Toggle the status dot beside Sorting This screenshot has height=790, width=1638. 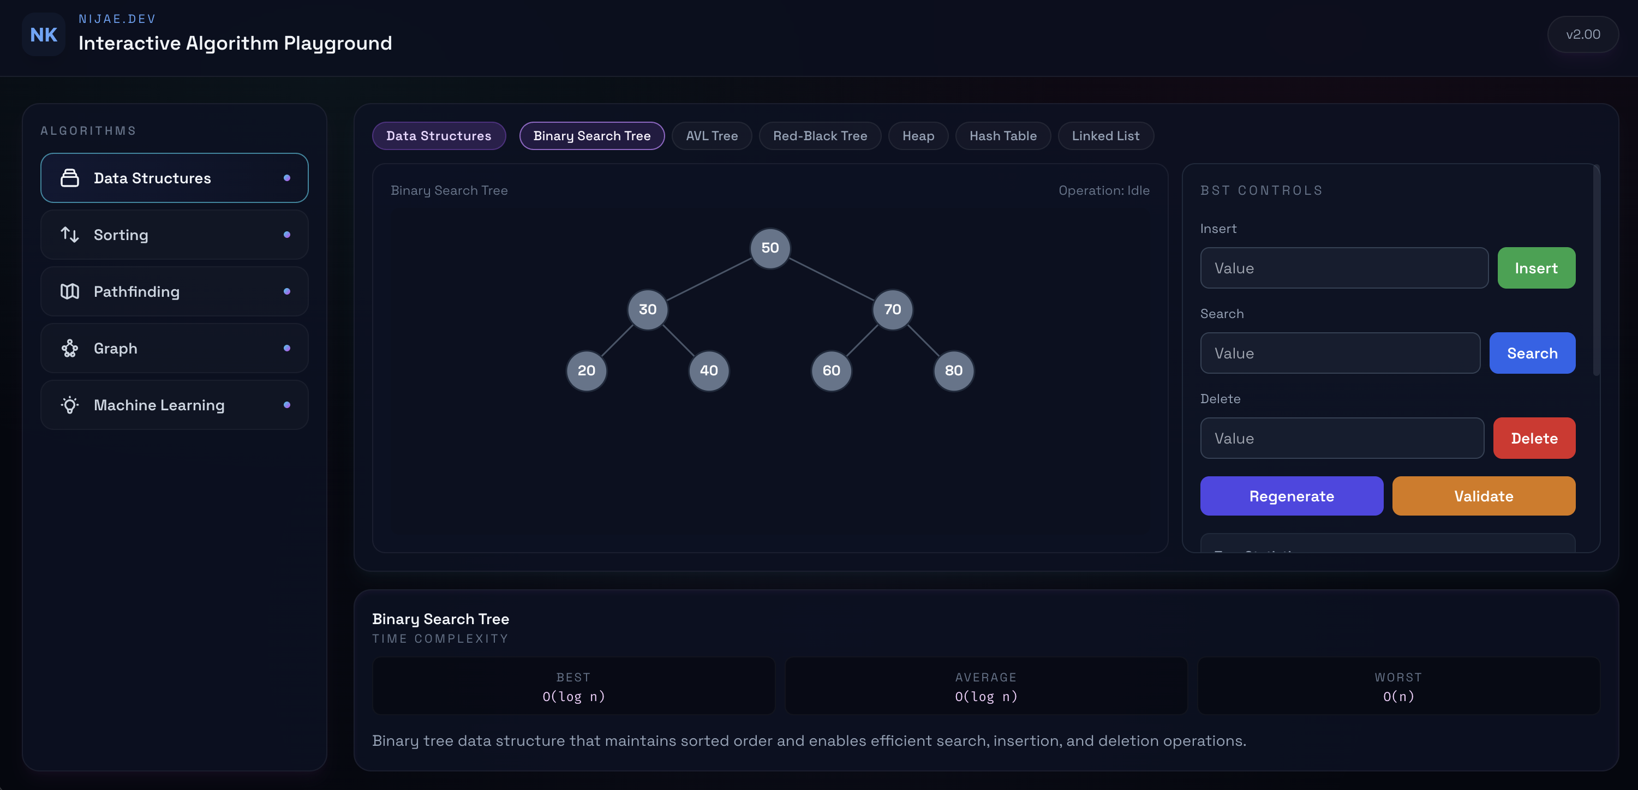point(288,235)
